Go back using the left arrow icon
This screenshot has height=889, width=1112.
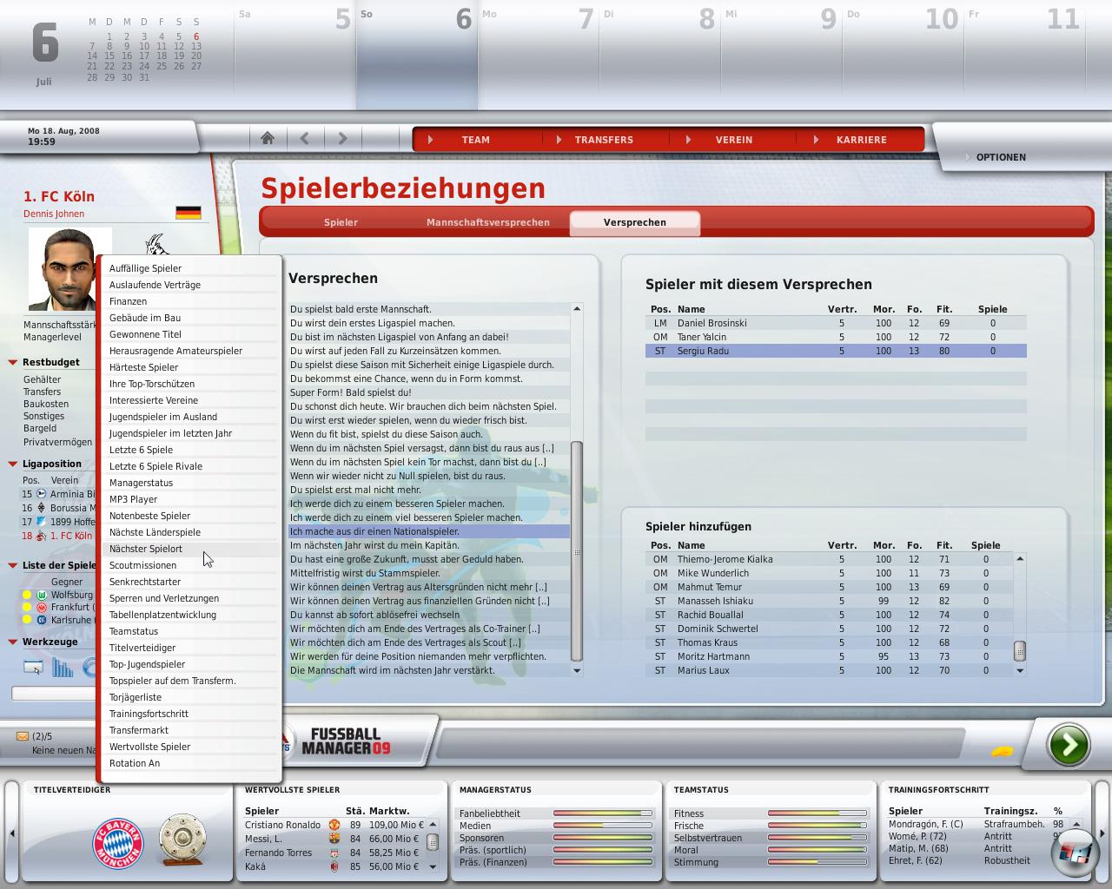[305, 138]
